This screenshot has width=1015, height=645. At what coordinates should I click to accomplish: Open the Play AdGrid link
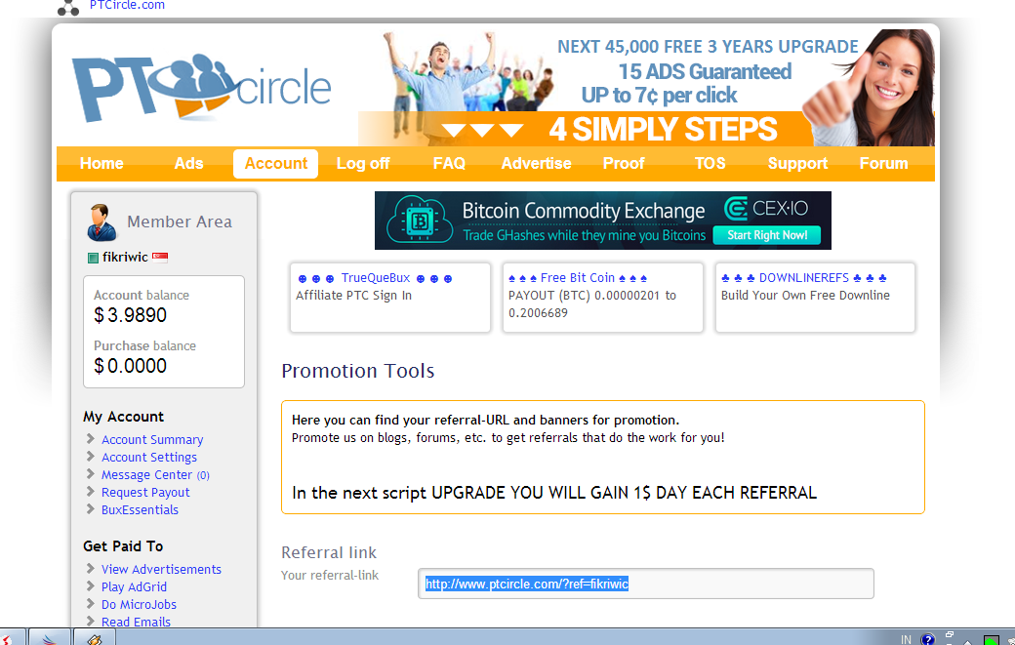[x=134, y=586]
